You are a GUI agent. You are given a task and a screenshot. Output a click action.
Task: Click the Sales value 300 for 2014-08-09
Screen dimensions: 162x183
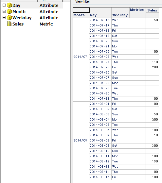click(152, 146)
